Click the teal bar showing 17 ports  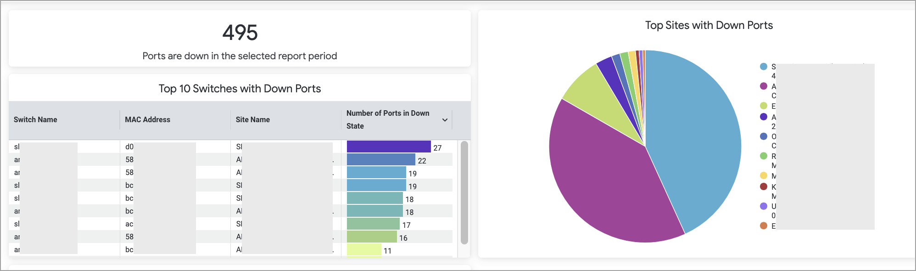click(x=373, y=224)
